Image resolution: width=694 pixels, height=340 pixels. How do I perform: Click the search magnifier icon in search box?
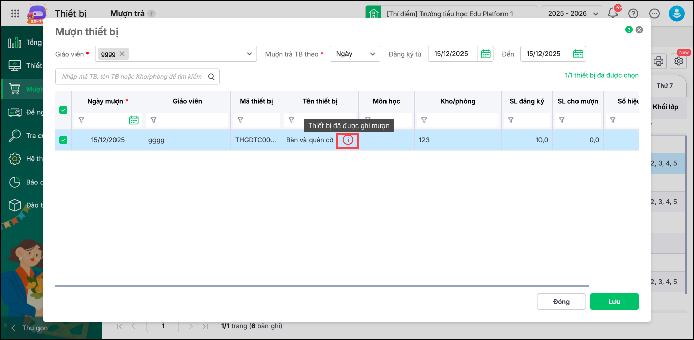tap(211, 77)
